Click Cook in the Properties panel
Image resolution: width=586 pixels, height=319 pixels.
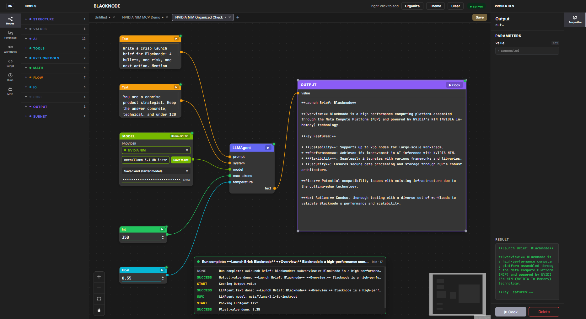(511, 312)
